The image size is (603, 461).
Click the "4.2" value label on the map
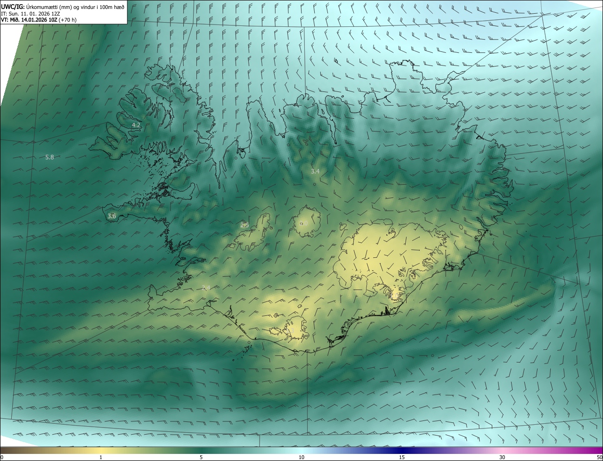(x=136, y=125)
